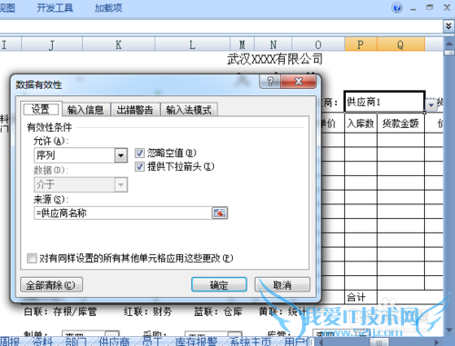Open the 允许 dropdown showing 序列
The height and width of the screenshot is (346, 455).
coord(121,155)
